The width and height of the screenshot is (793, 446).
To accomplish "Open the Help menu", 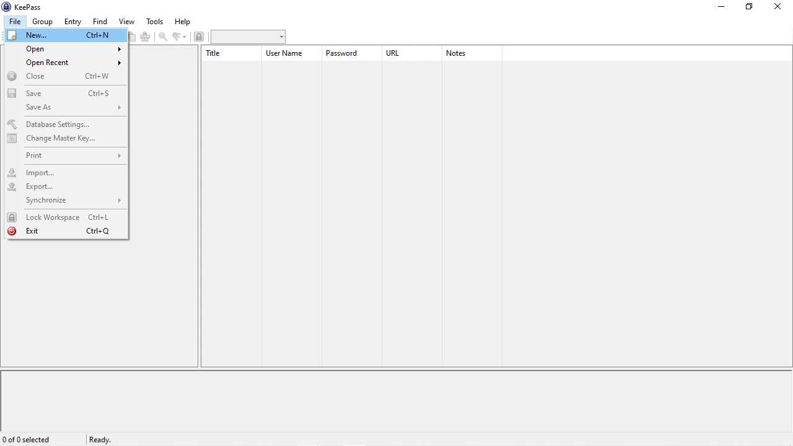I will [182, 22].
